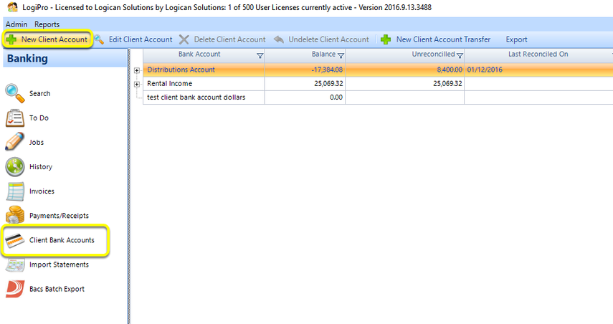Click the 25,069.32 Unreconcilled cell of Rental Income

tap(404, 84)
